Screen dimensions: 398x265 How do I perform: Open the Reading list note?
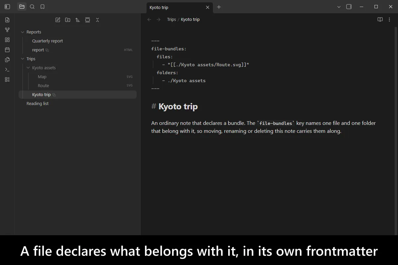37,104
